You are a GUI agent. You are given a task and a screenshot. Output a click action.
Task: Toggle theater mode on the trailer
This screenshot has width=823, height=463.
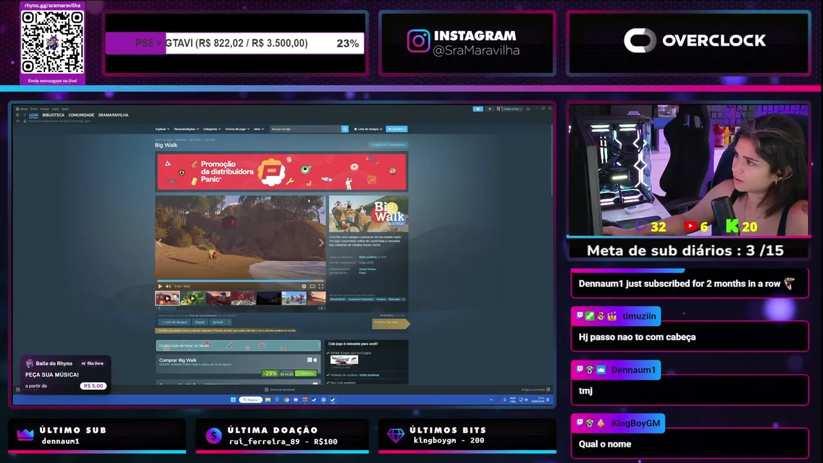(x=312, y=286)
